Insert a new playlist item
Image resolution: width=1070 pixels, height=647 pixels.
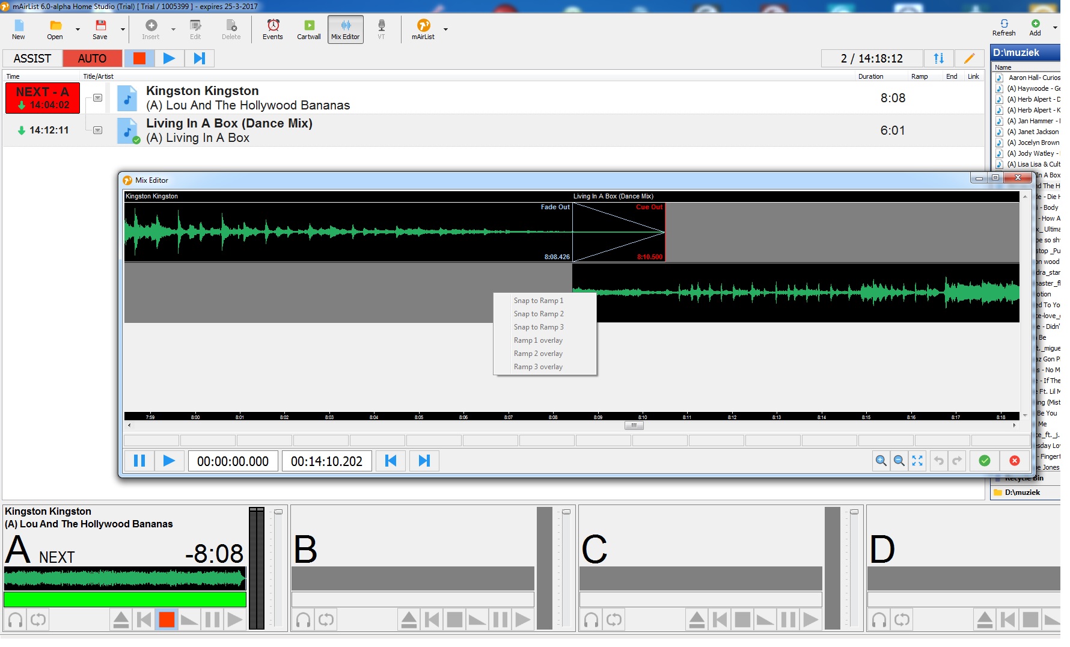coord(151,29)
